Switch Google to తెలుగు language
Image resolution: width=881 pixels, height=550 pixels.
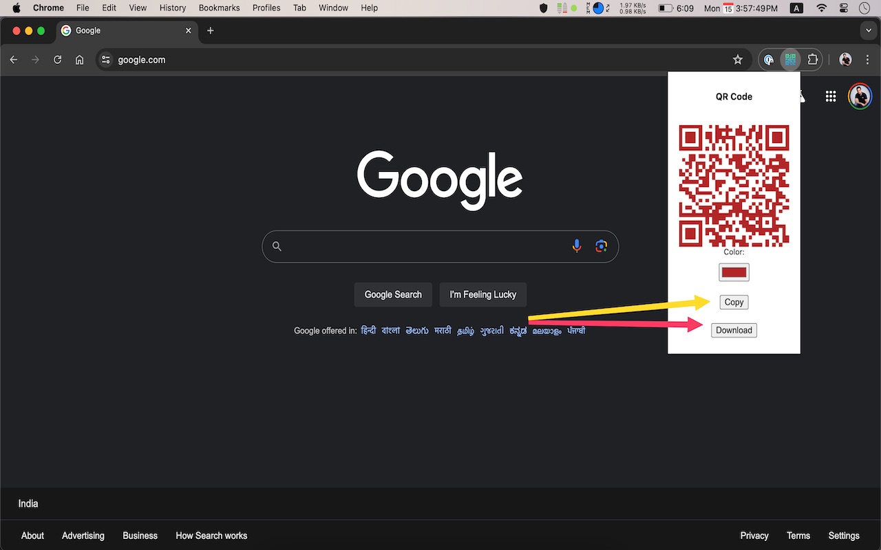[x=417, y=331]
